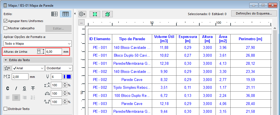
Task: Align text right
Action: 25,97
